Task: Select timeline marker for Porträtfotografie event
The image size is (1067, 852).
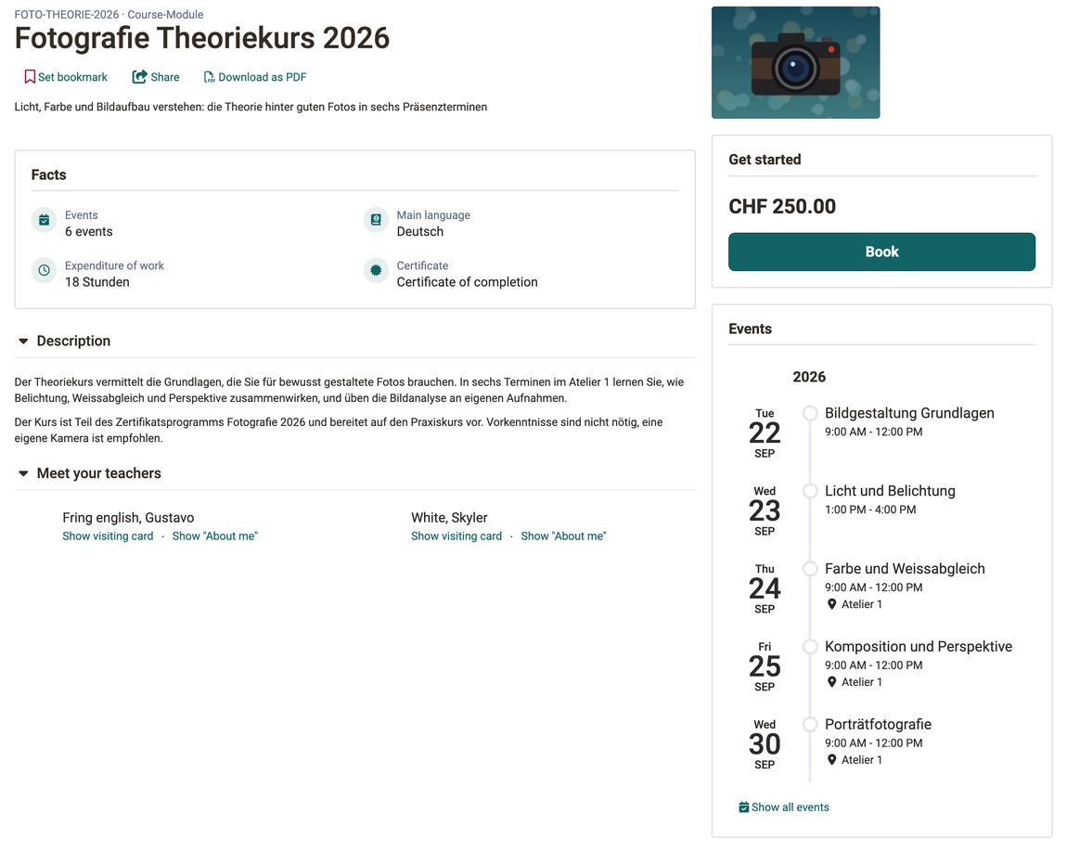Action: click(810, 724)
